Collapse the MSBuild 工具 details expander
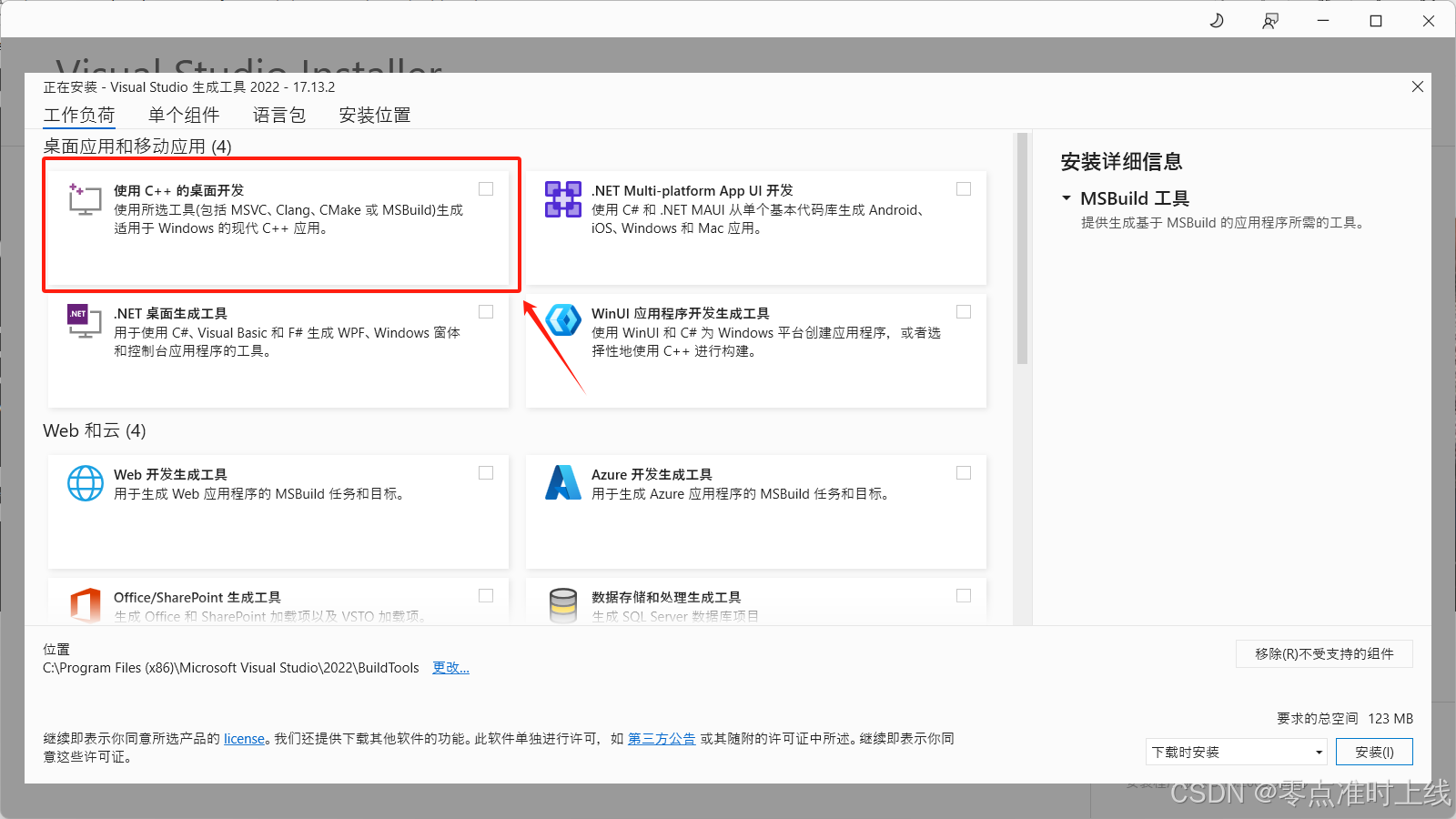The width and height of the screenshot is (1456, 819). point(1067,197)
